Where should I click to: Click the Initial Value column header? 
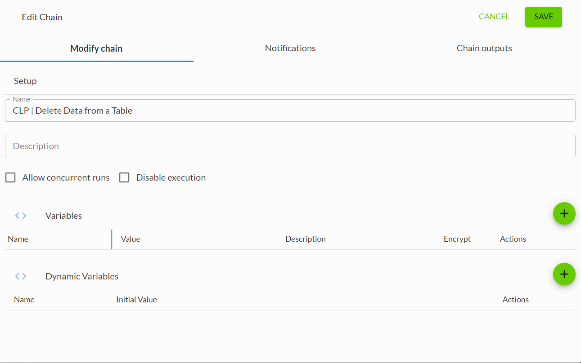(136, 299)
